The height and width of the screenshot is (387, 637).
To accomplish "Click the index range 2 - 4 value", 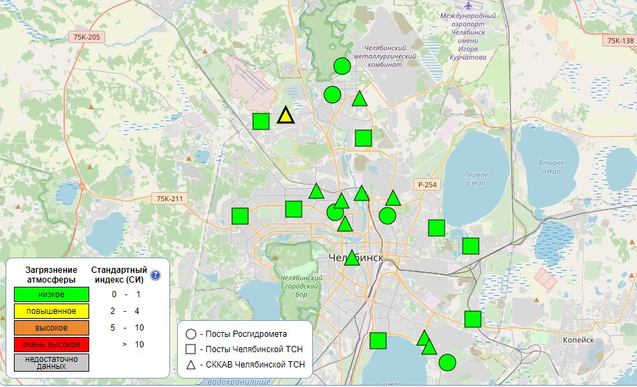I will [x=125, y=311].
